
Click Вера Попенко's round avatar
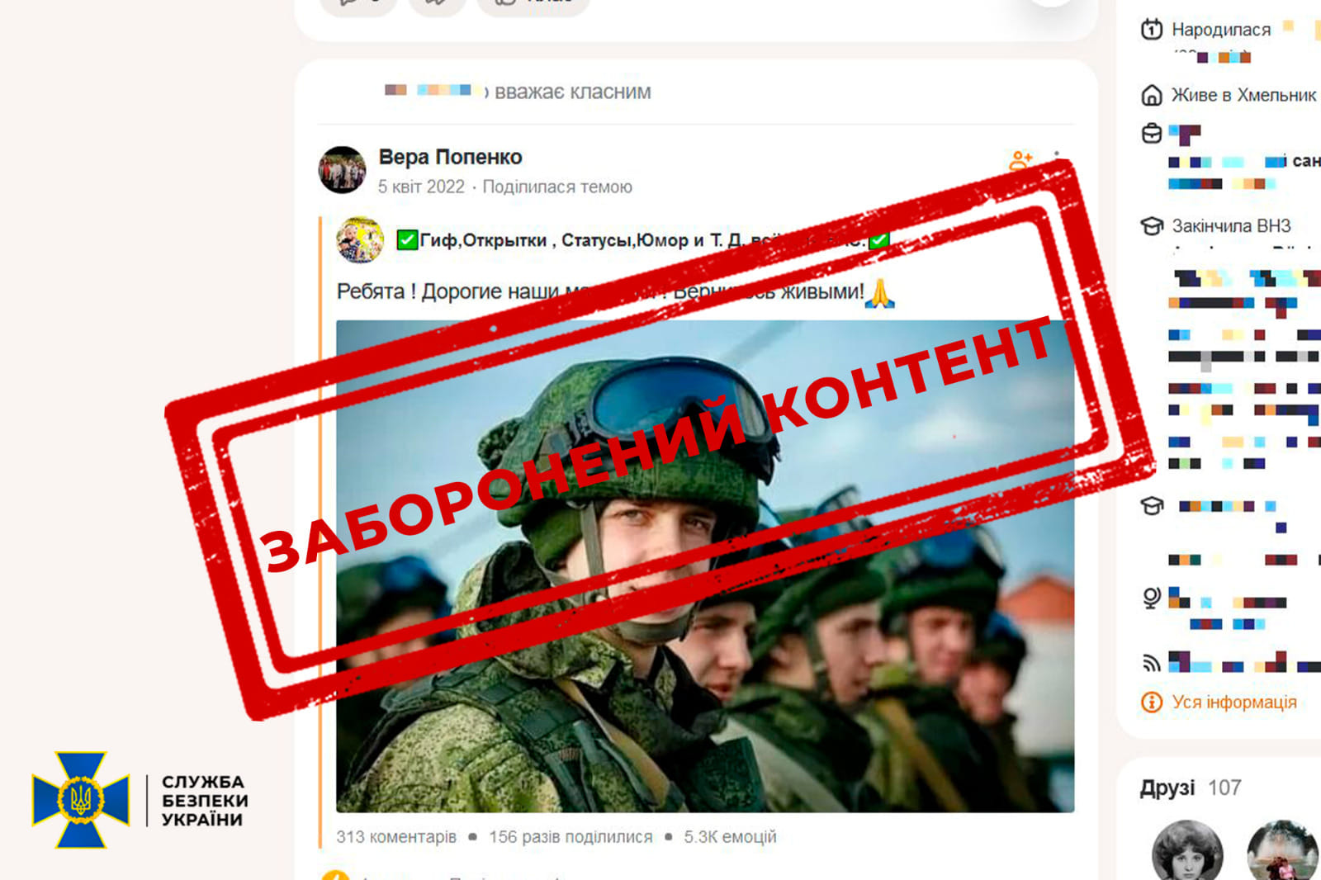[342, 170]
